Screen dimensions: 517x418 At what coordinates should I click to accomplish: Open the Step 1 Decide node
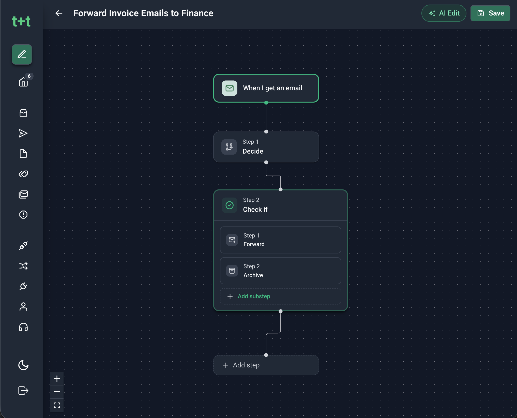(266, 147)
